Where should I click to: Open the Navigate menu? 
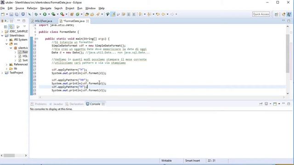point(46,8)
